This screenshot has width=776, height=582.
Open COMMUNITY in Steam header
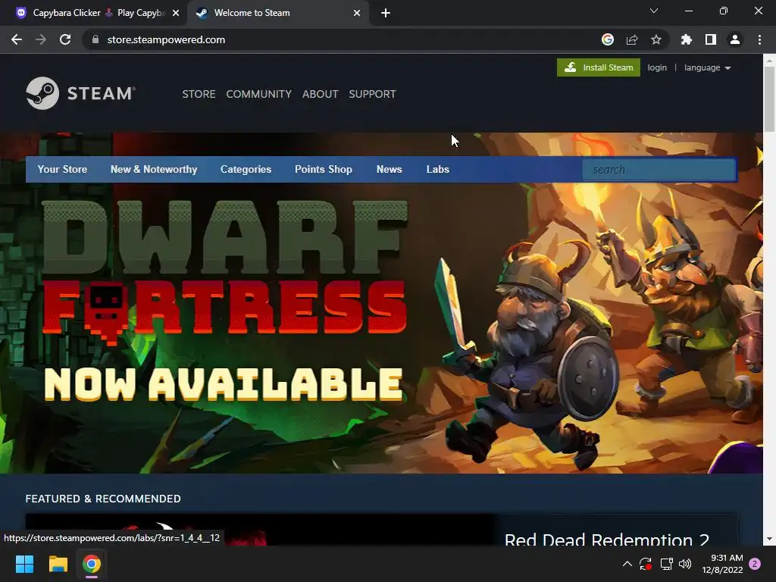(x=259, y=94)
